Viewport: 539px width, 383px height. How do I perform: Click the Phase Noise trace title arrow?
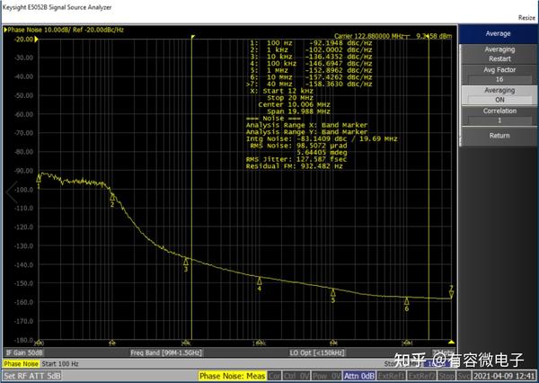(x=7, y=29)
